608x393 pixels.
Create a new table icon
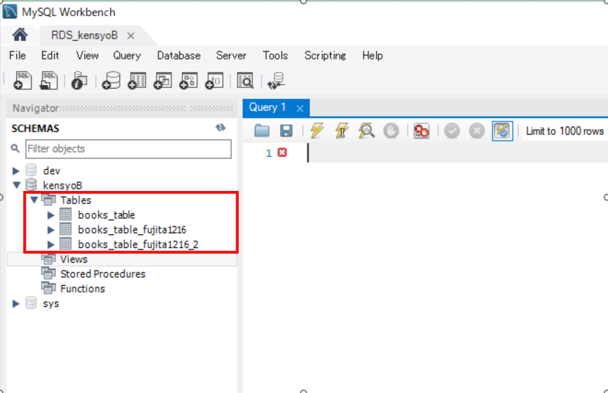tap(137, 80)
